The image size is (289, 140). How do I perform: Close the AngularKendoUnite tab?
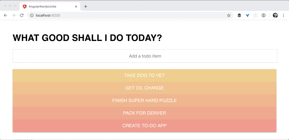[x=76, y=7]
